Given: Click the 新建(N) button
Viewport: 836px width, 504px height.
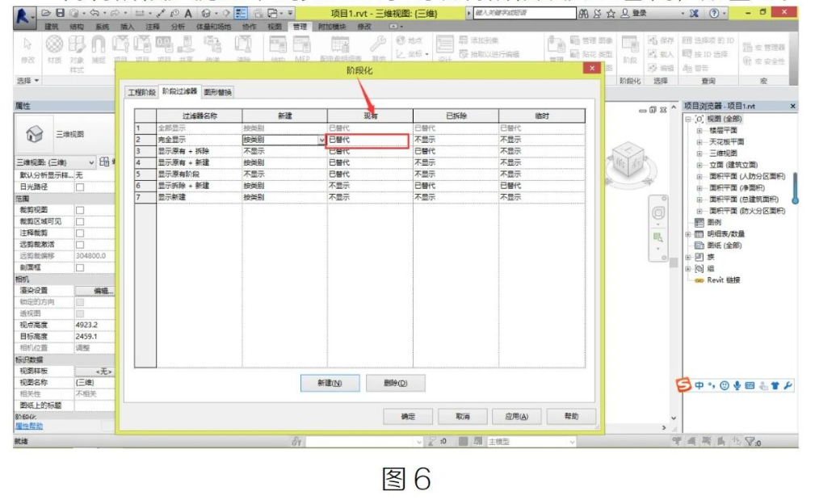Looking at the screenshot, I should pyautogui.click(x=330, y=383).
